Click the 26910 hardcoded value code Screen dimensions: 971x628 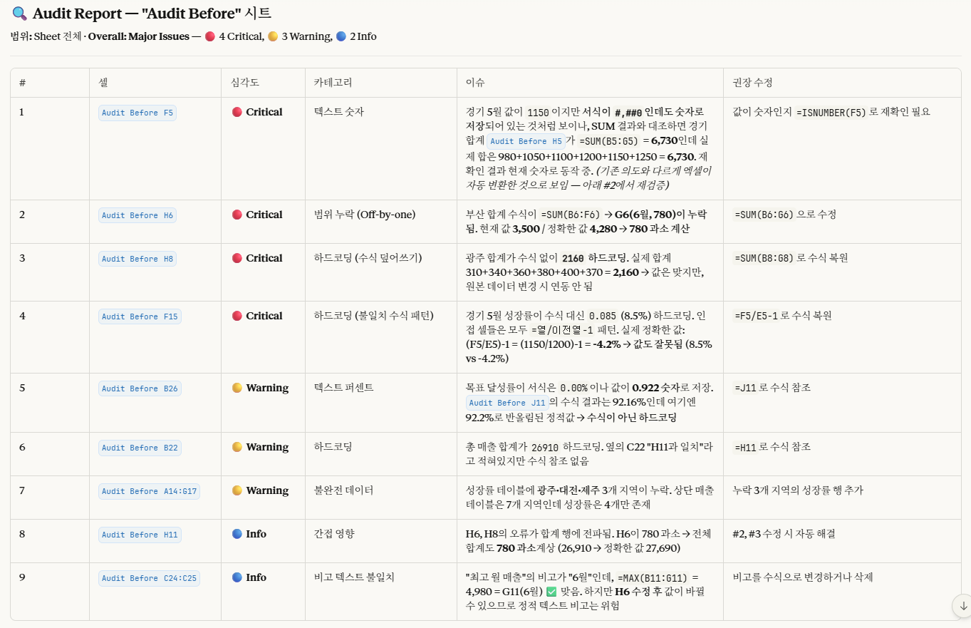pyautogui.click(x=544, y=447)
